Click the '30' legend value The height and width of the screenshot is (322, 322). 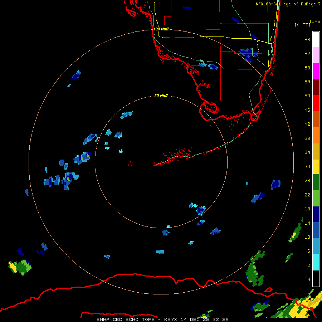307,166
